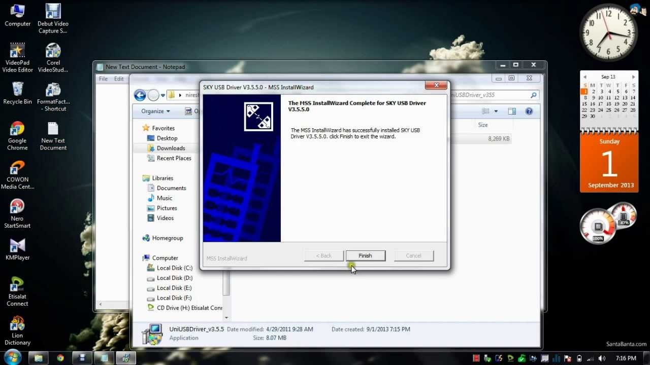
Task: Launch Nero StartSmart desktop icon
Action: [17, 213]
